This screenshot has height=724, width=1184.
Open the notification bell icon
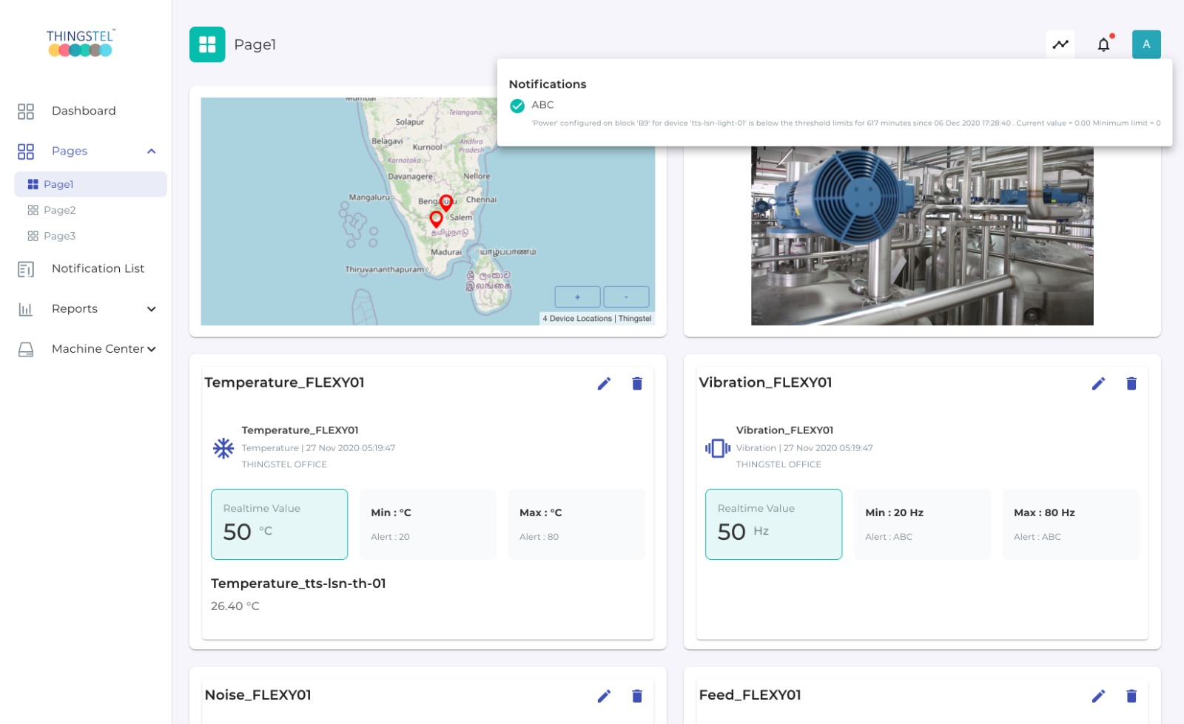(x=1103, y=44)
